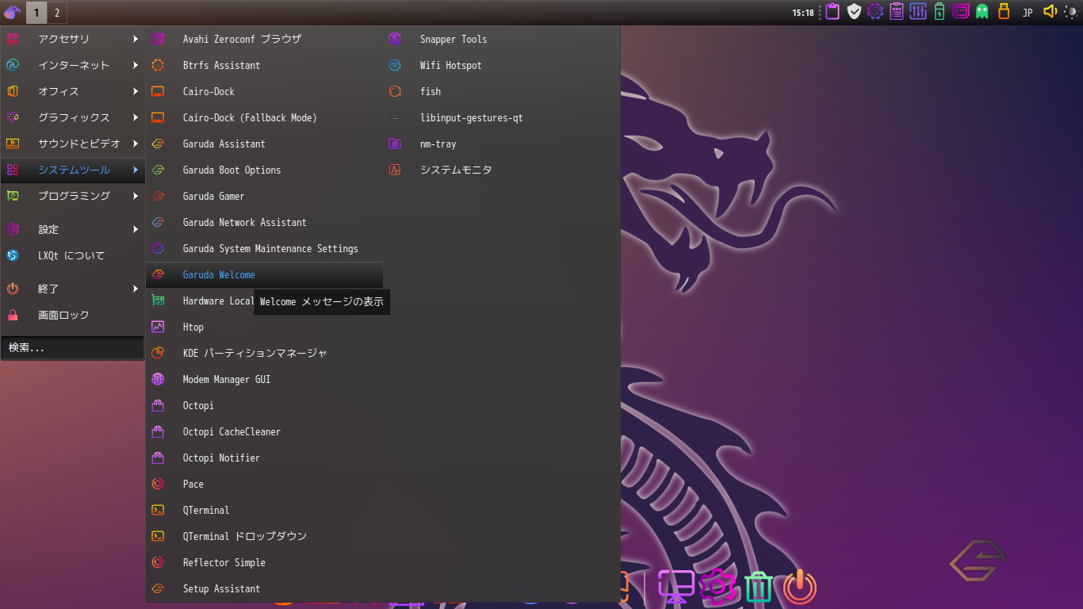Open the volume speaker tray icon

(x=1050, y=12)
